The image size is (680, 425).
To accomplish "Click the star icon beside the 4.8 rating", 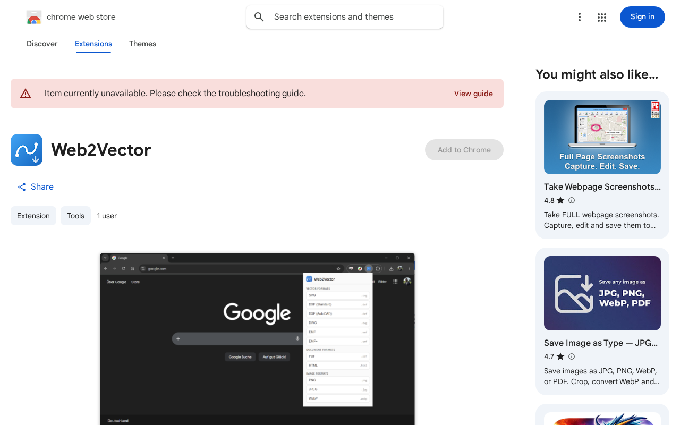I will pos(560,200).
